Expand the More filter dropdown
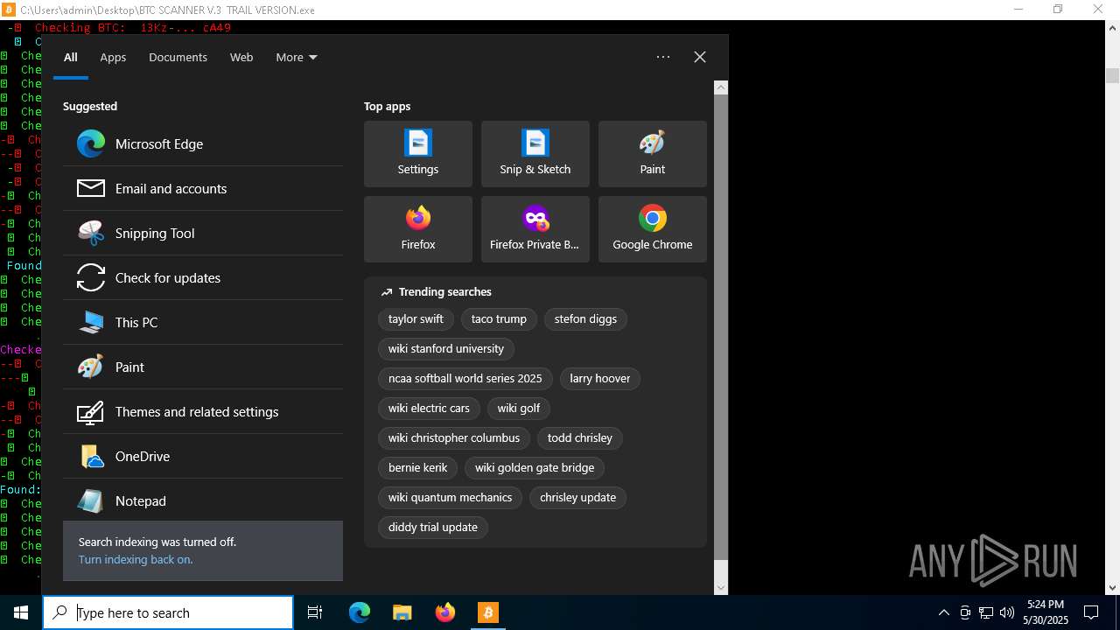 pos(297,58)
